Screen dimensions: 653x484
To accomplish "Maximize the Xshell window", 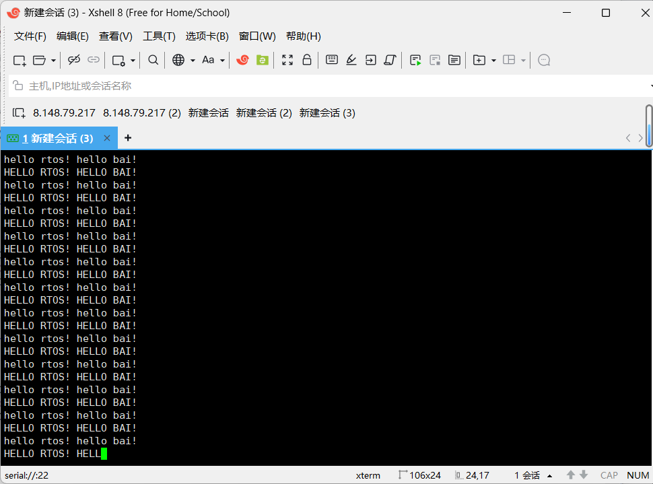I will pos(606,13).
